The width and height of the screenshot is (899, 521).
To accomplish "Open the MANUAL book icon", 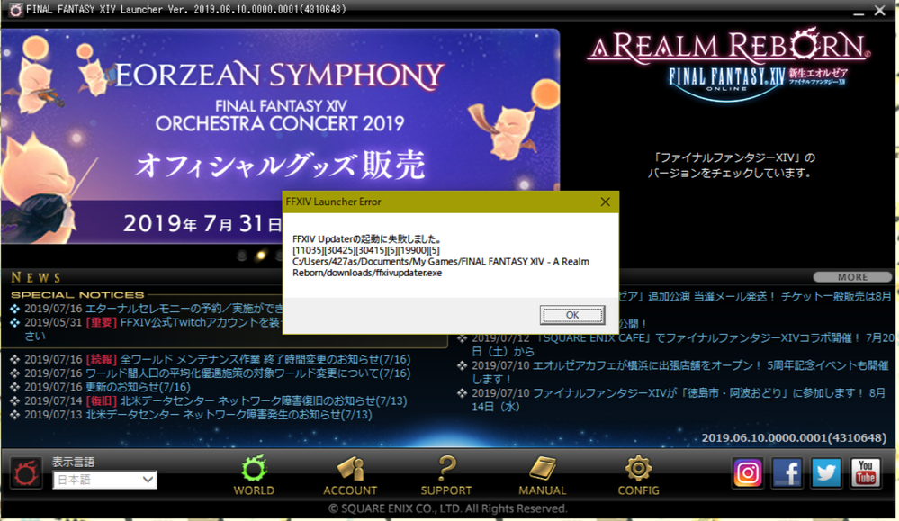I will coord(542,475).
